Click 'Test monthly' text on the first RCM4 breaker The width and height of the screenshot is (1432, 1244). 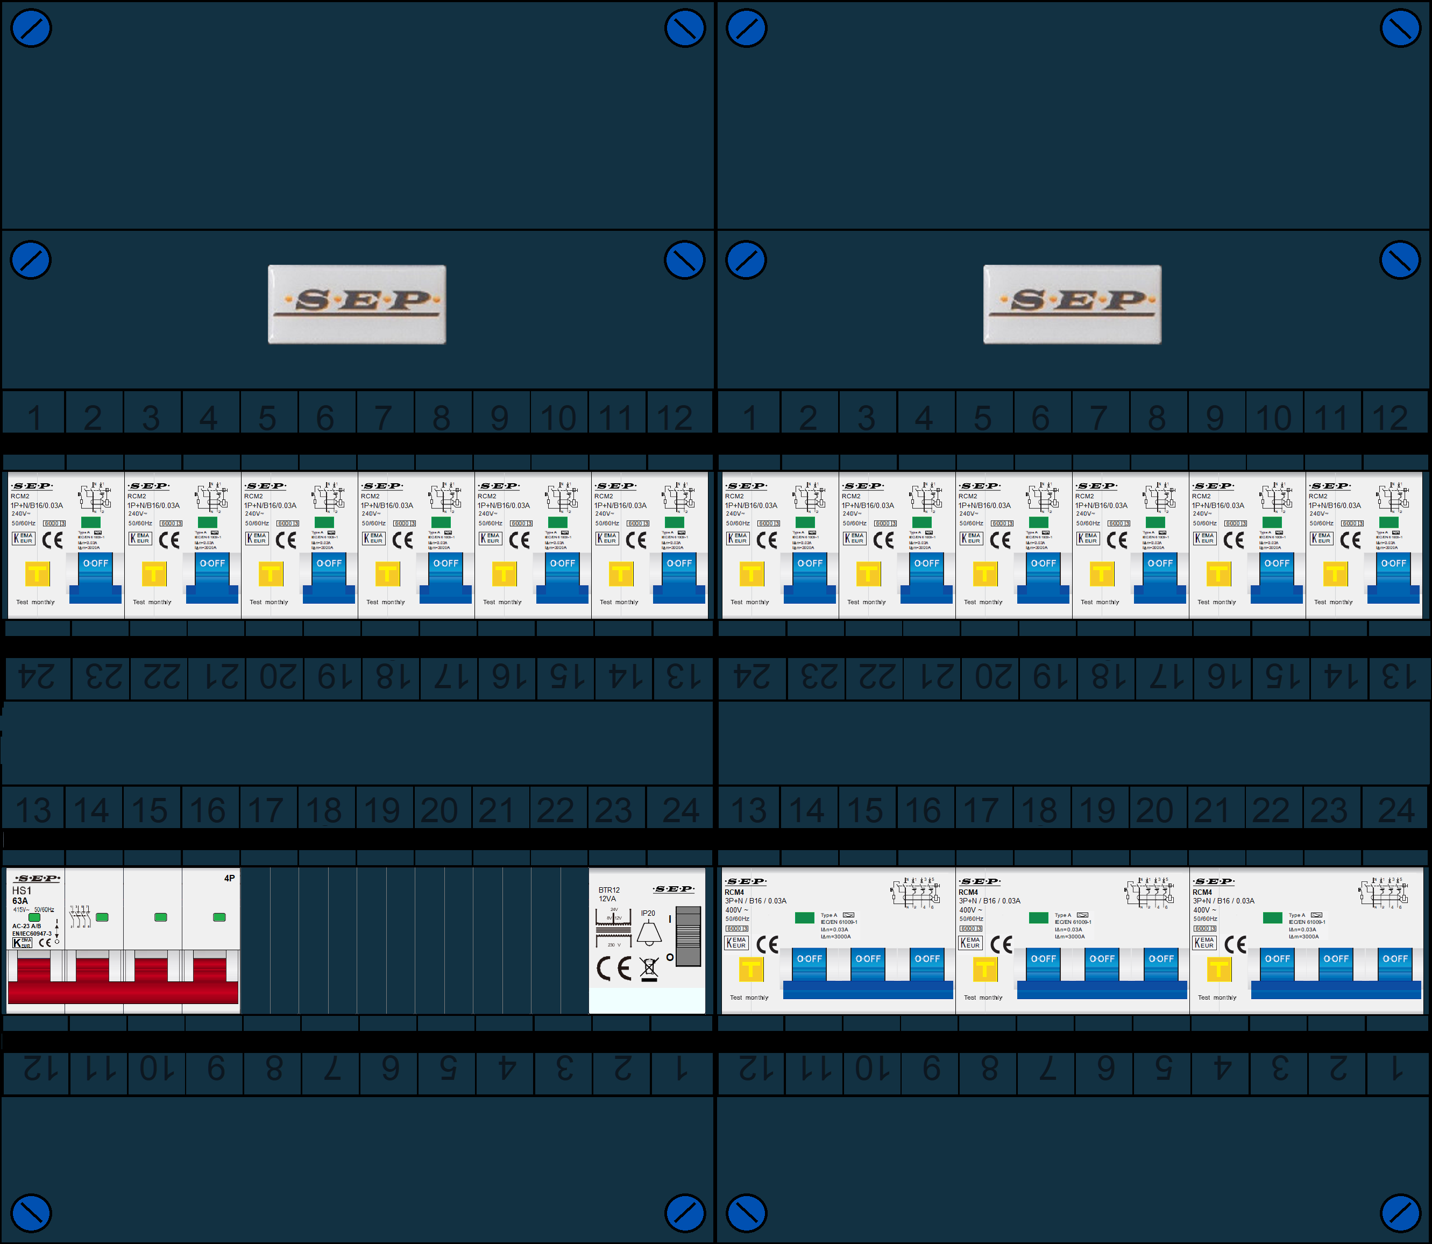click(x=749, y=998)
